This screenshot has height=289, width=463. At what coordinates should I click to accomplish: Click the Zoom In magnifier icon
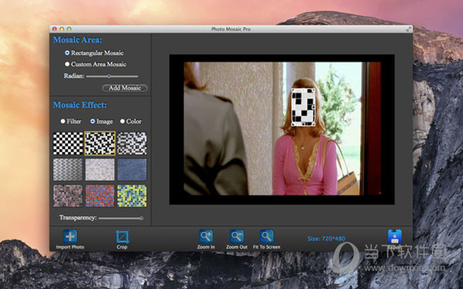[206, 236]
